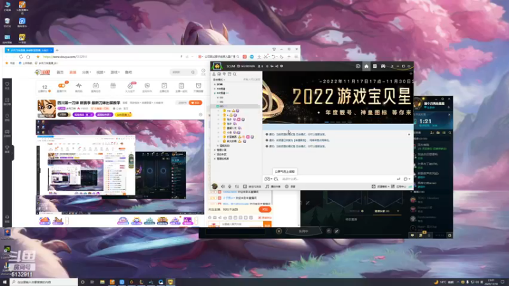The image size is (509, 286).
Task: Open the emoji picker in YY chat input
Action: click(276, 179)
